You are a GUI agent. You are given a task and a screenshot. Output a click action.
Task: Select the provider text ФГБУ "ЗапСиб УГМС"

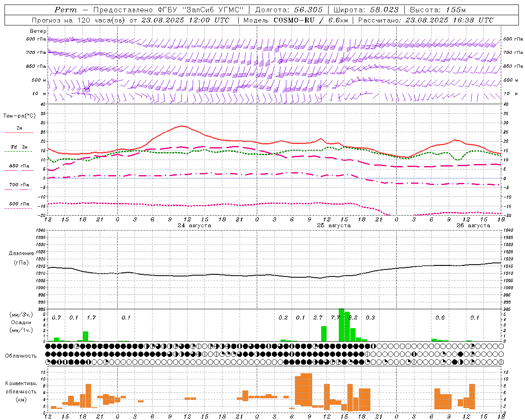coord(201,10)
